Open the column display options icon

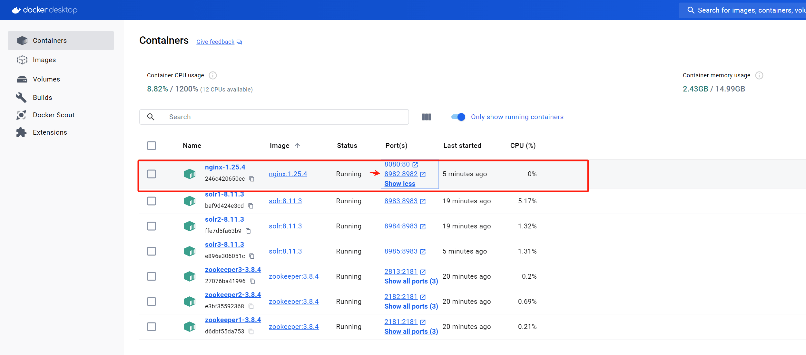(x=427, y=117)
